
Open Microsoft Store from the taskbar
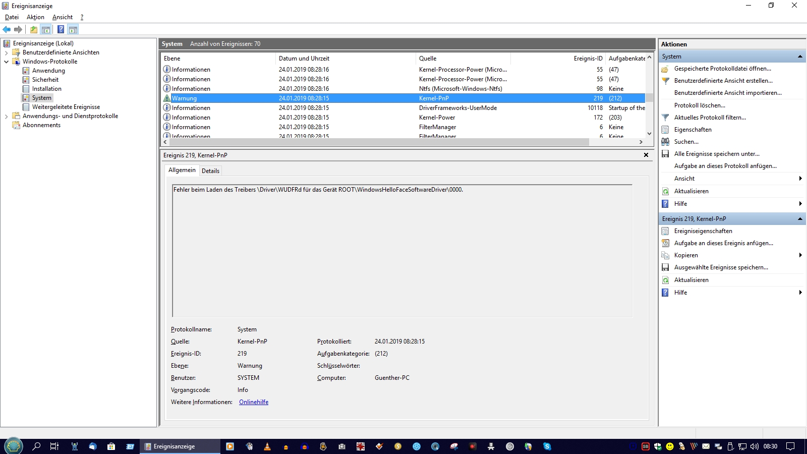111,446
